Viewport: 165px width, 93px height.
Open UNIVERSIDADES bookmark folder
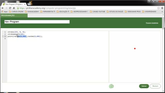tap(149, 12)
